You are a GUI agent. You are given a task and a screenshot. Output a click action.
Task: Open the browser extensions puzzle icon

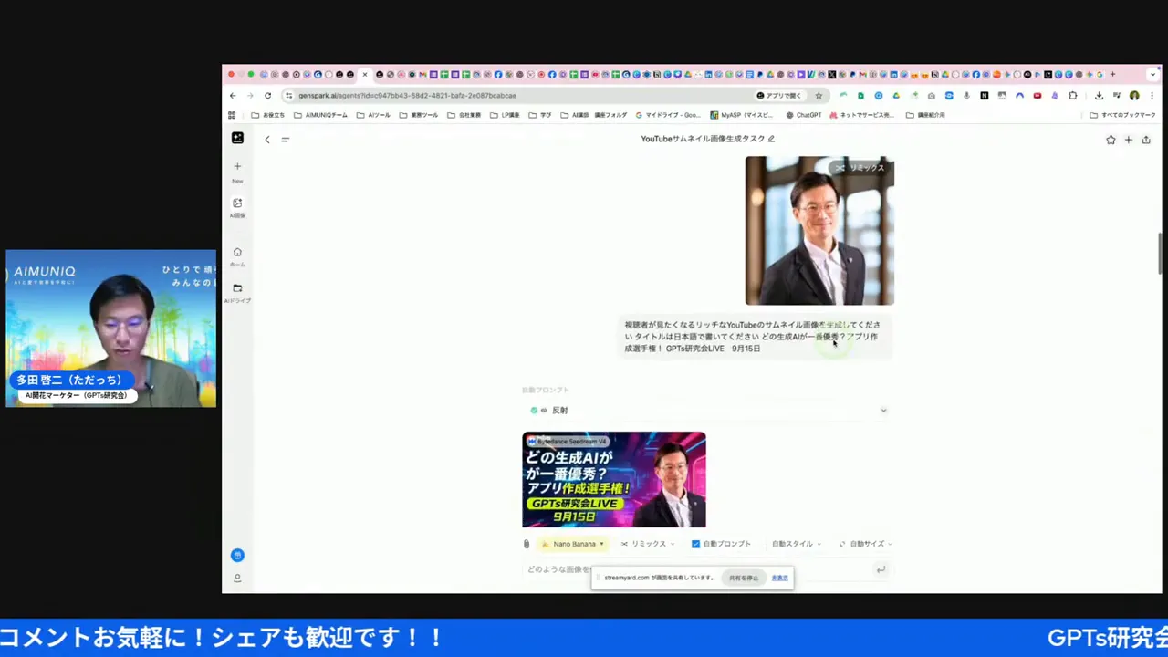point(1073,96)
